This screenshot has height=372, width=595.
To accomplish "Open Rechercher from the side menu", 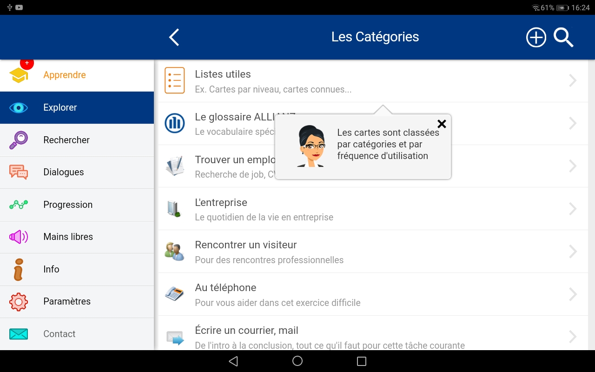I will point(77,140).
